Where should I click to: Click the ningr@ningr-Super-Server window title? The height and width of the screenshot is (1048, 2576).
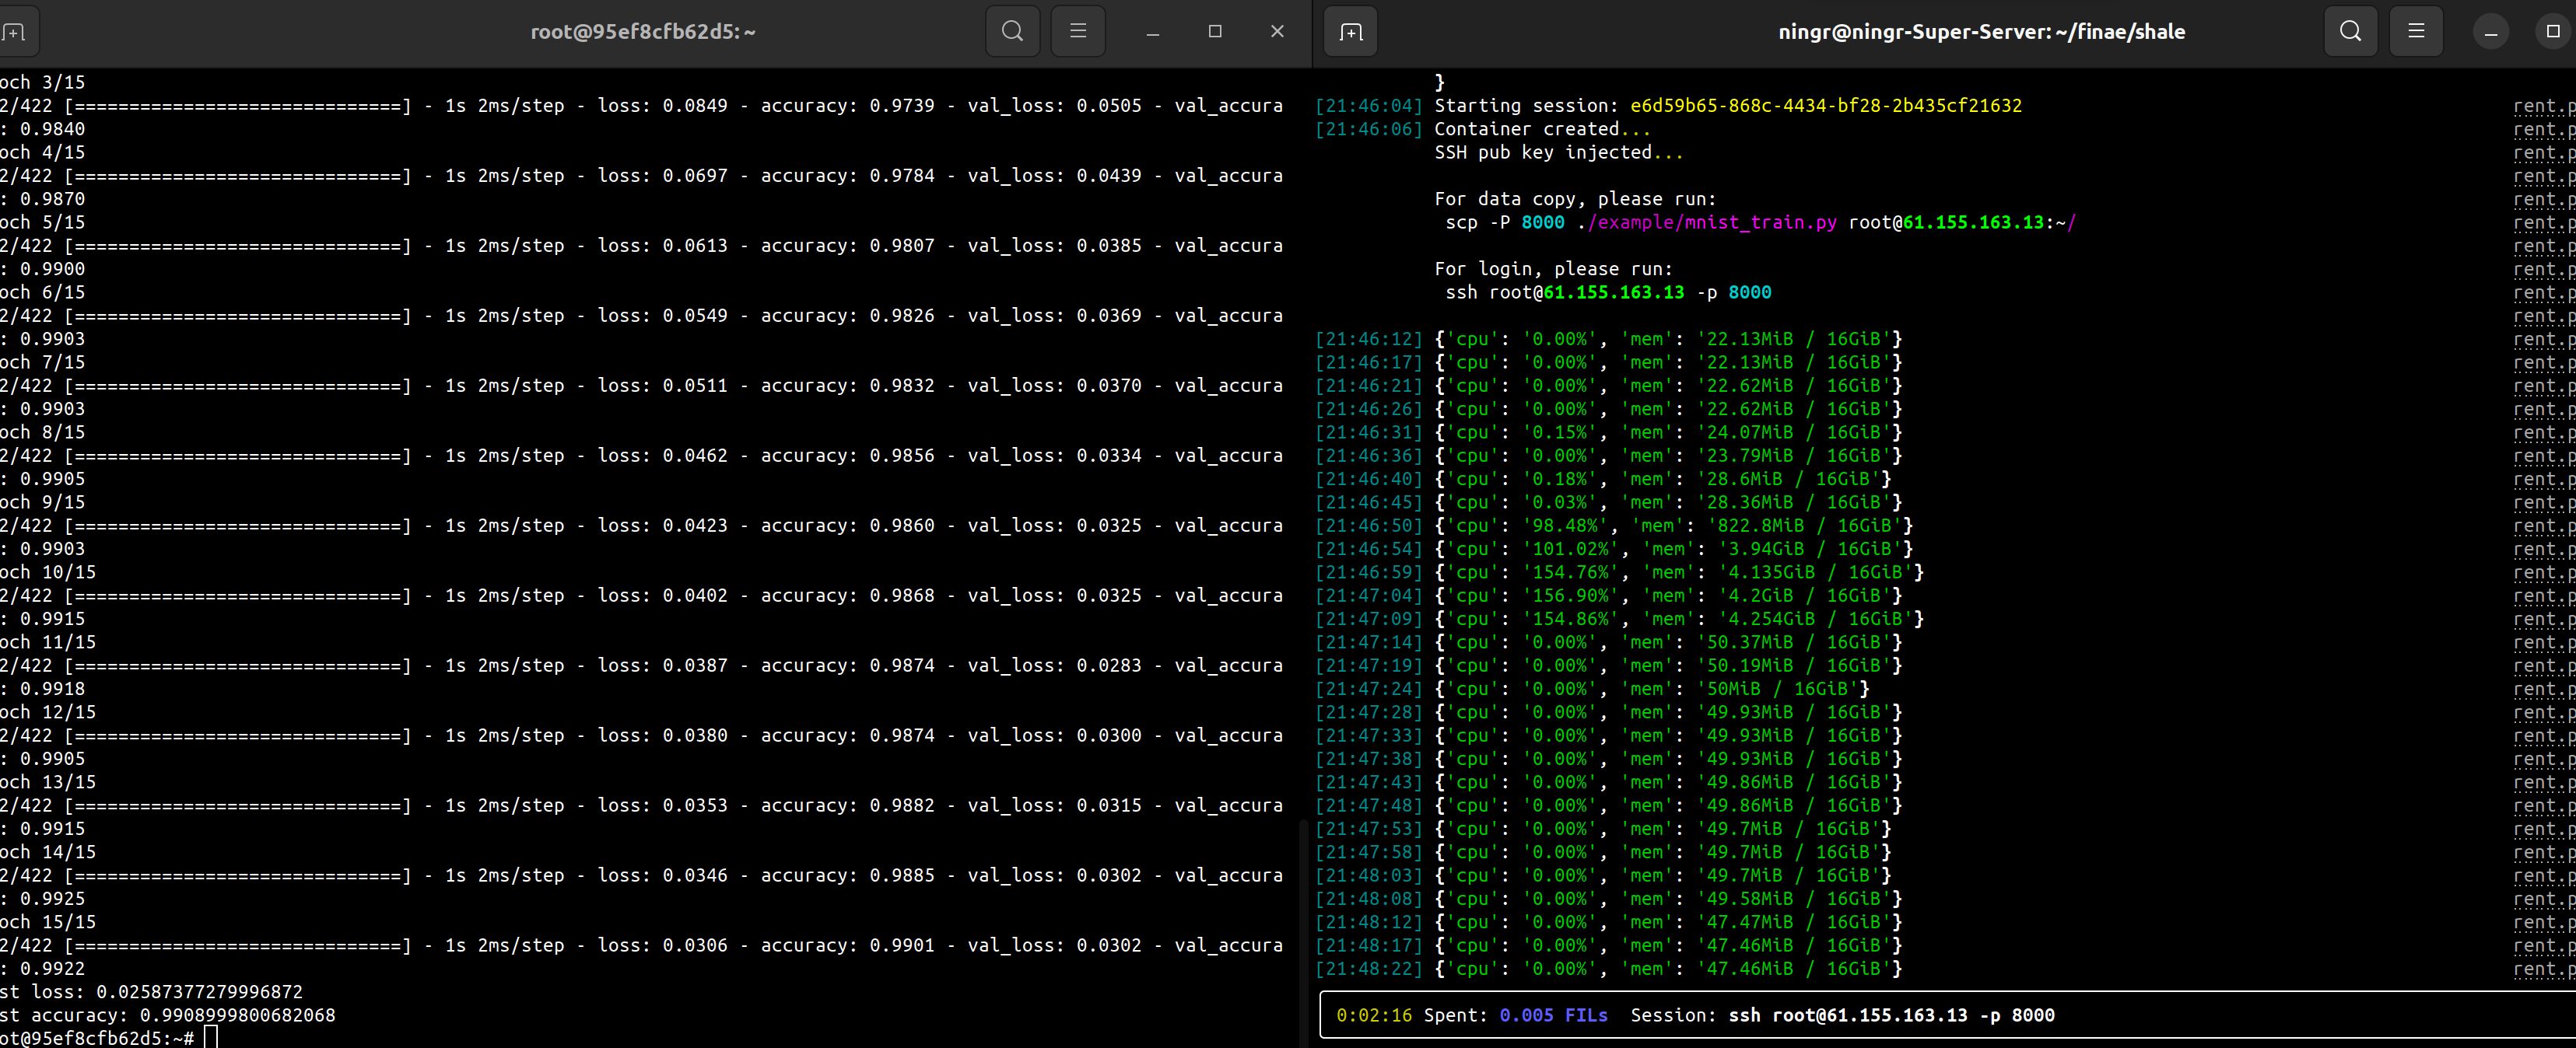point(1981,32)
